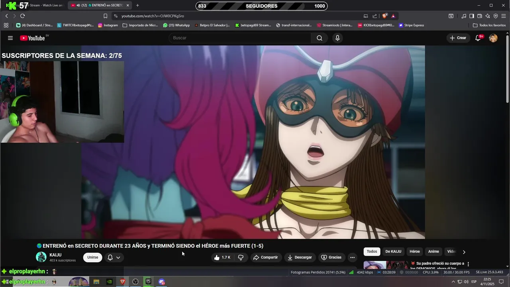Image resolution: width=510 pixels, height=287 pixels.
Task: Select the Héroe filter chip
Action: coord(415,252)
